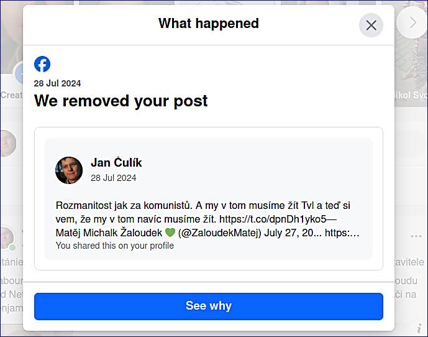Image resolution: width=428 pixels, height=337 pixels.
Task: Open the three-dot post options menu
Action: [x=416, y=237]
